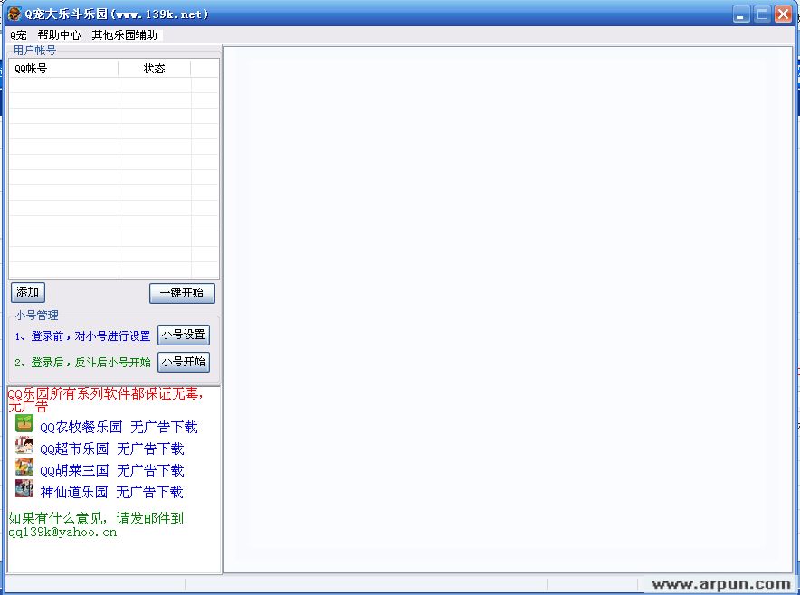The width and height of the screenshot is (800, 595).
Task: Click the qq139k@yahoo.cn email text
Action: [62, 533]
